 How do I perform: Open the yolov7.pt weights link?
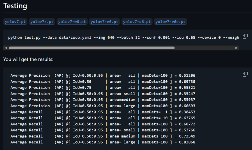pos(15,21)
